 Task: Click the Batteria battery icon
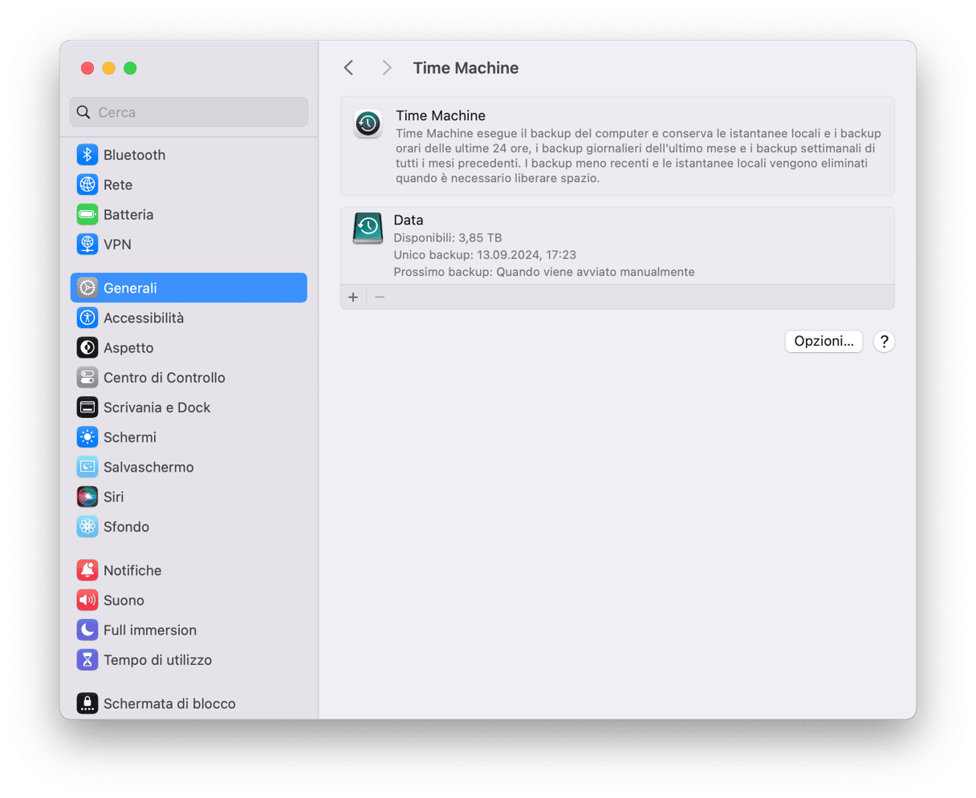[x=87, y=214]
